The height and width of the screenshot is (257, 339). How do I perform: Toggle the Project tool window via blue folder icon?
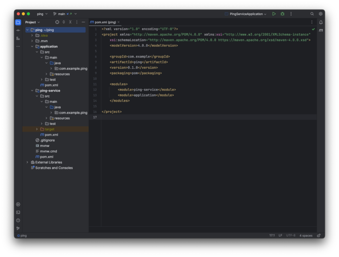click(x=18, y=22)
